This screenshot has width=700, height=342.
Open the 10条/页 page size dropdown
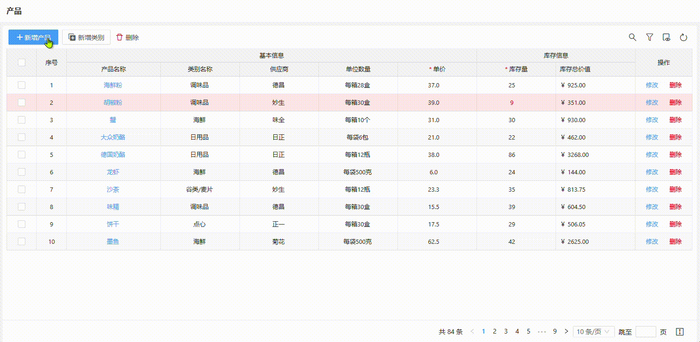pos(594,332)
